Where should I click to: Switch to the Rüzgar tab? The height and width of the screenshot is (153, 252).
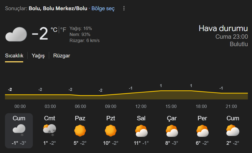coord(62,56)
